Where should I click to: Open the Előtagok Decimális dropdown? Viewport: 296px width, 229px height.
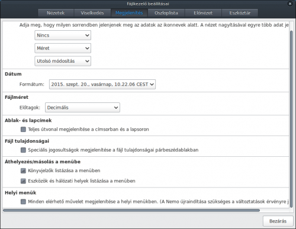[82, 108]
